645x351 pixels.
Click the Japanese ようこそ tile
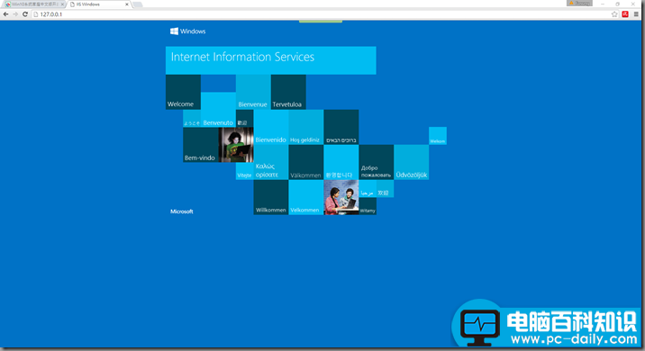click(192, 119)
